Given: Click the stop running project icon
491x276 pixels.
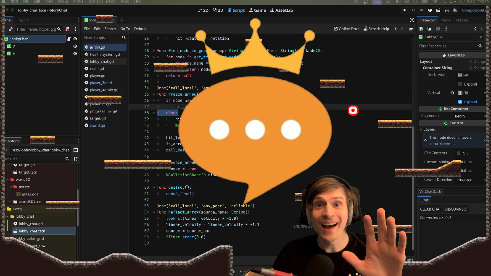Looking at the screenshot, I should 422,10.
